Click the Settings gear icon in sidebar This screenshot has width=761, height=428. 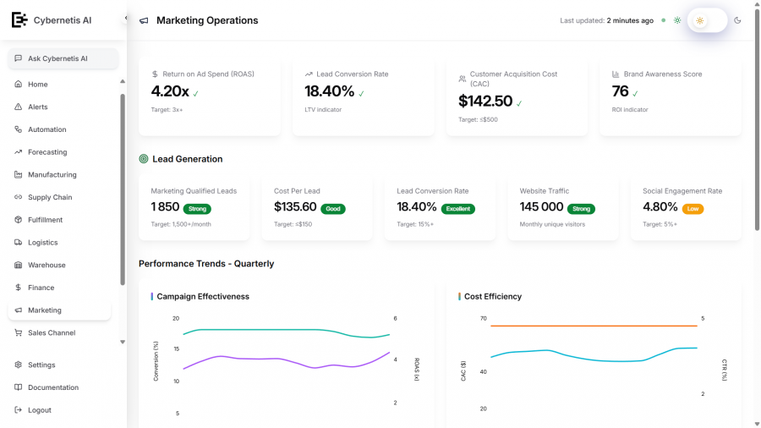[19, 365]
